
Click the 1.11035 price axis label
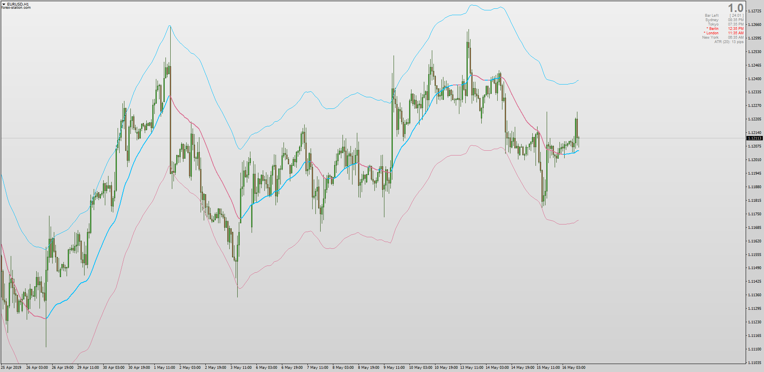point(755,363)
